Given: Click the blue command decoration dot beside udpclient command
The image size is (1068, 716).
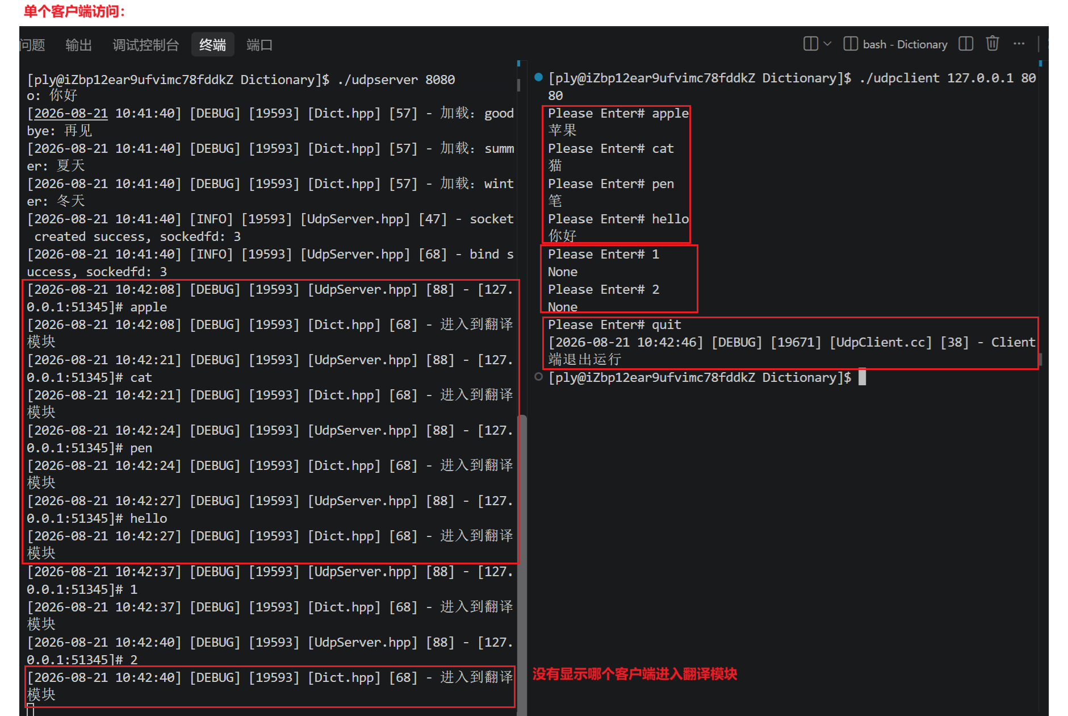Looking at the screenshot, I should pyautogui.click(x=538, y=77).
